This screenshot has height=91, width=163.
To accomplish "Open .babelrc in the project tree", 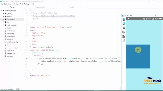I will [x=10, y=28].
